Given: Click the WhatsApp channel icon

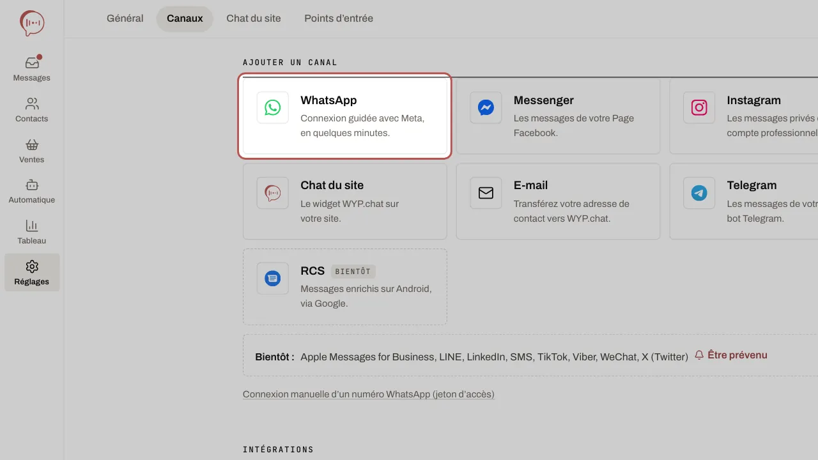Looking at the screenshot, I should click(273, 107).
